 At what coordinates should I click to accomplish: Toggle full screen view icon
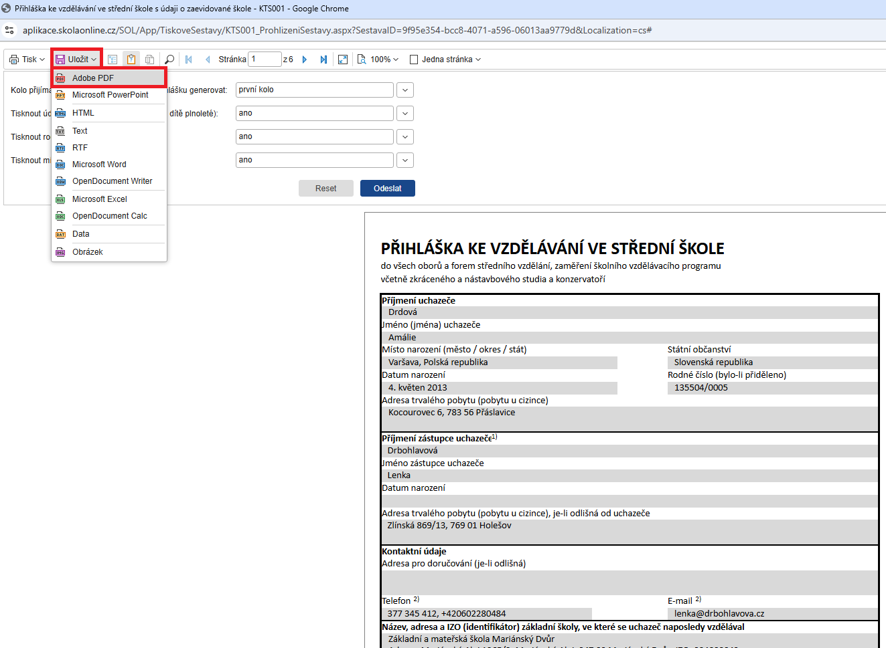(343, 60)
